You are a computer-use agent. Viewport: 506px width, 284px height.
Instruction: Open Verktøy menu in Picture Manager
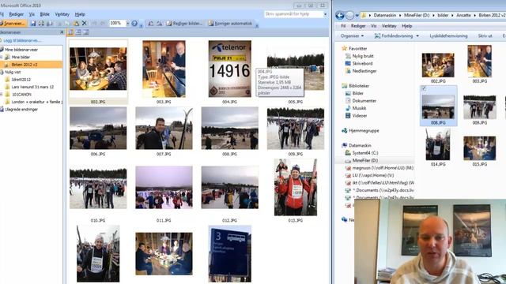pyautogui.click(x=62, y=14)
